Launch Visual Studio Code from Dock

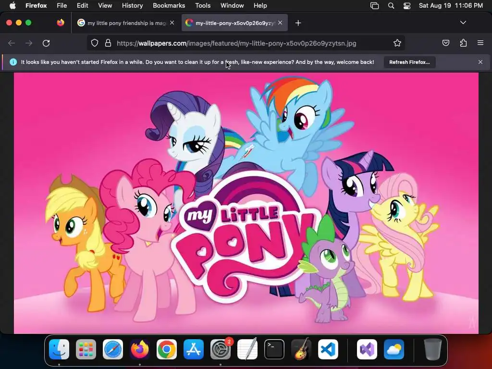tap(328, 349)
